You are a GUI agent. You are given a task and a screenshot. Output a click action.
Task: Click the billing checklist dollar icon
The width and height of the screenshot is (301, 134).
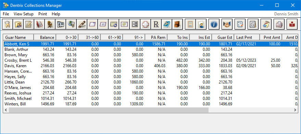[240, 24]
